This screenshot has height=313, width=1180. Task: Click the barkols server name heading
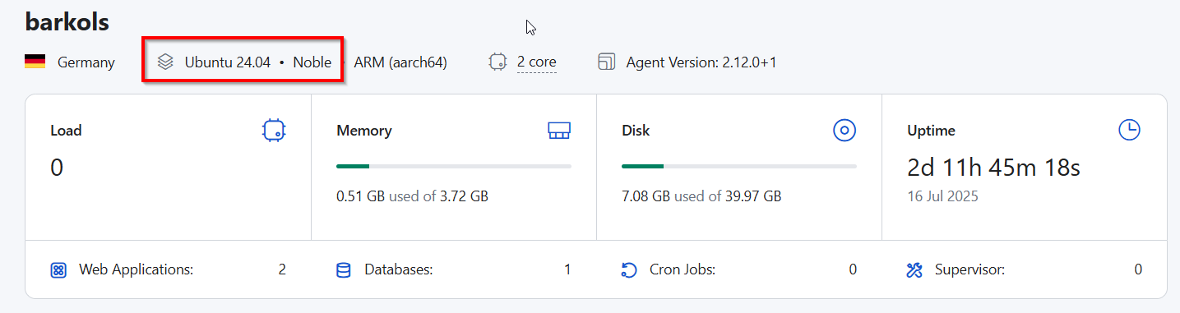coord(67,22)
